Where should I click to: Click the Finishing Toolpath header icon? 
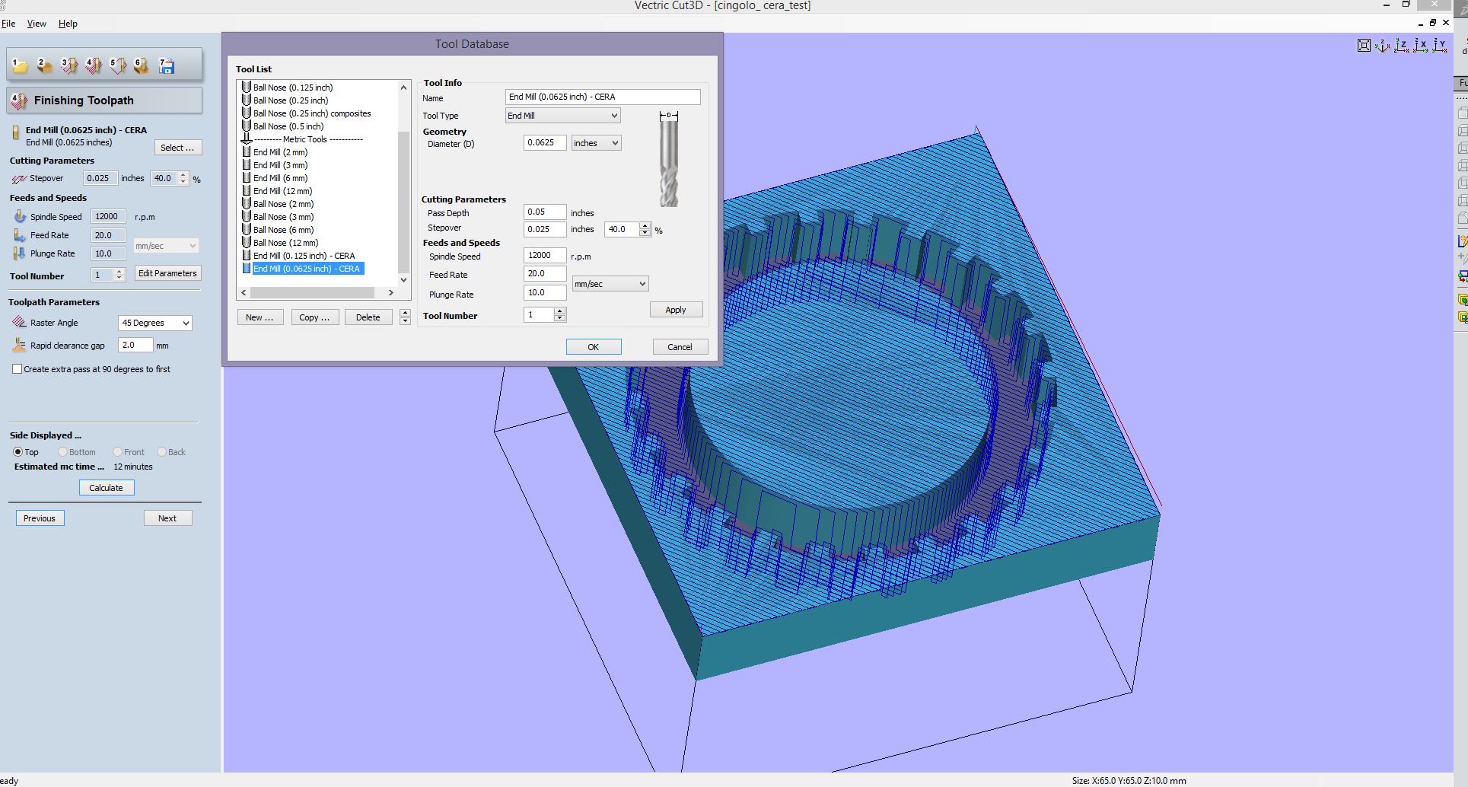[19, 100]
